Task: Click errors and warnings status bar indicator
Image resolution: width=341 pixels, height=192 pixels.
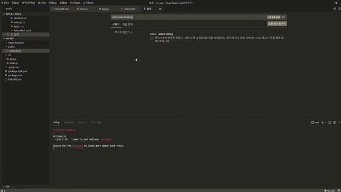Action: pyautogui.click(x=3, y=190)
